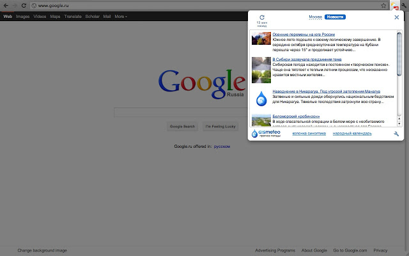This screenshot has height=256, width=409.
Task: Click the refresh icon in Gismeteo popup
Action: coord(261,18)
